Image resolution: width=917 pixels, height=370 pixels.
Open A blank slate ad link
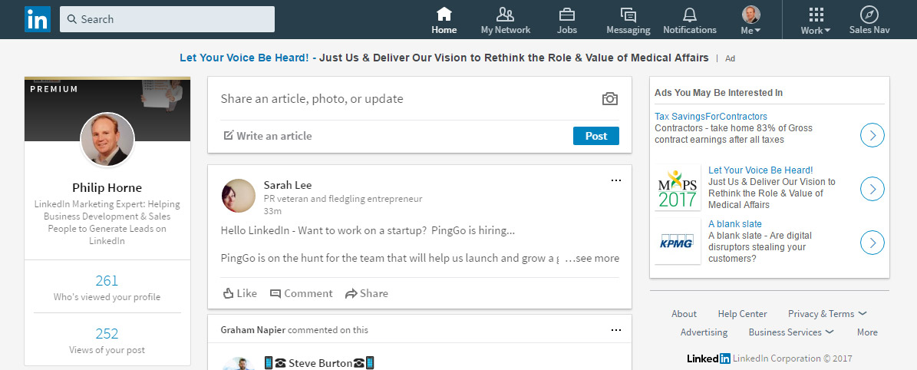(734, 224)
